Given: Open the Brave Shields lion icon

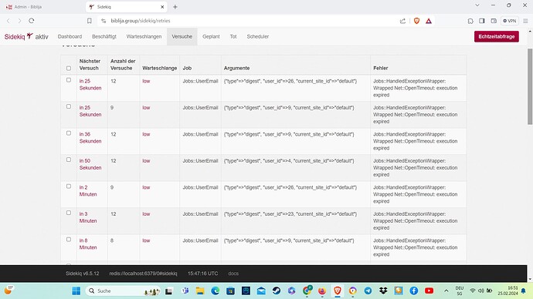Looking at the screenshot, I should 416,21.
